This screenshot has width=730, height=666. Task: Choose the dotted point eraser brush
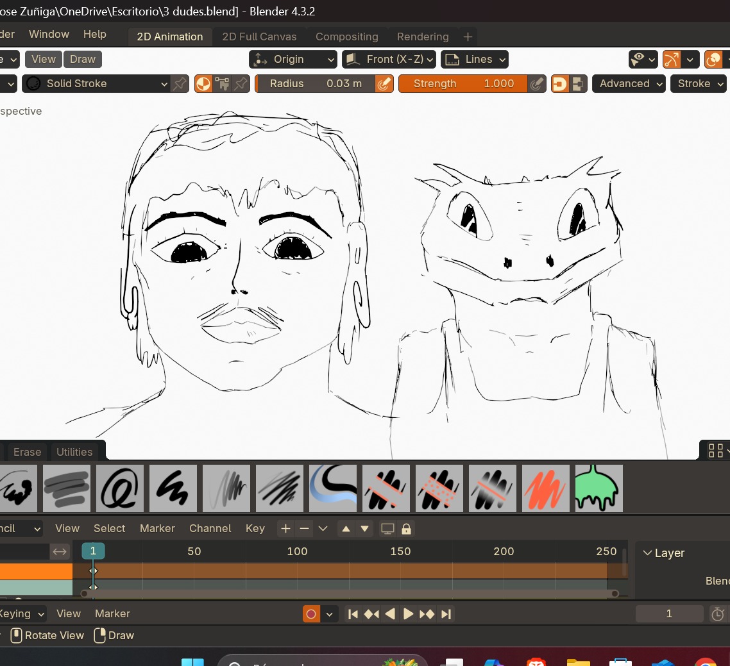439,488
